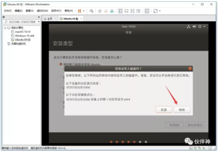Viewport: 218px width, 151px height.
Task: Select the erase disk and install Ubuntu radio
Action: (61, 64)
